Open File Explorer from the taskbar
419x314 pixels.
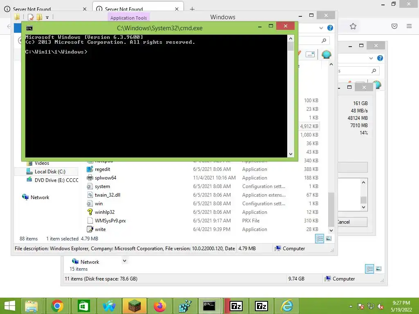pos(32,306)
